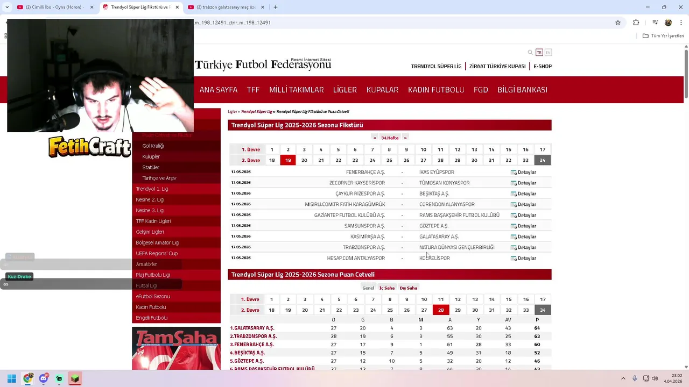This screenshot has height=387, width=689.
Task: Click the microphone icon in the system tray
Action: tap(635, 378)
